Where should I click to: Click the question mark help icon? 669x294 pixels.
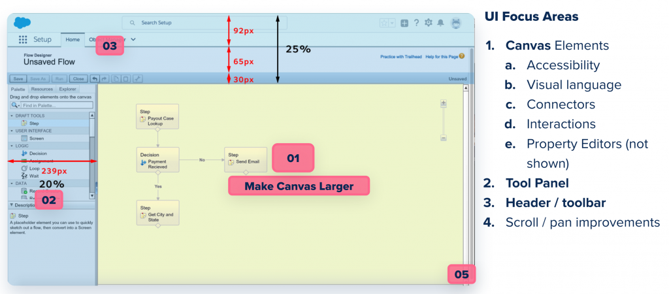[416, 23]
